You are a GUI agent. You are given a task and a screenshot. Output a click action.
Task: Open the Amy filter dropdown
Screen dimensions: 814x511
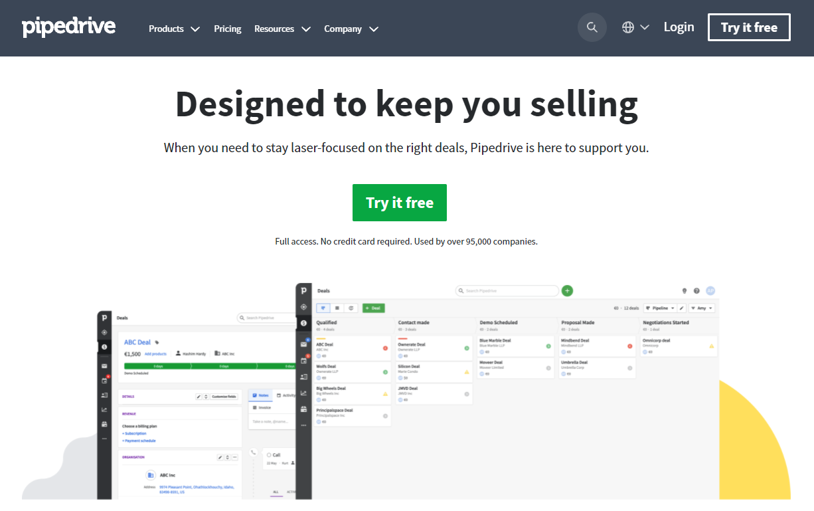tap(702, 308)
